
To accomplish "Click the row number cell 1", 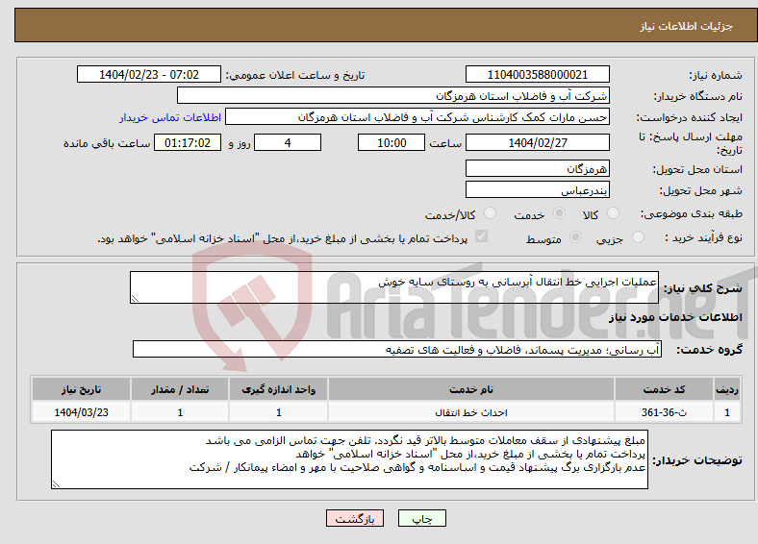I will [x=727, y=412].
